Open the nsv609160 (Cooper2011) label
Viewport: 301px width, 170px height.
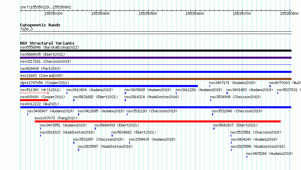[43, 97]
